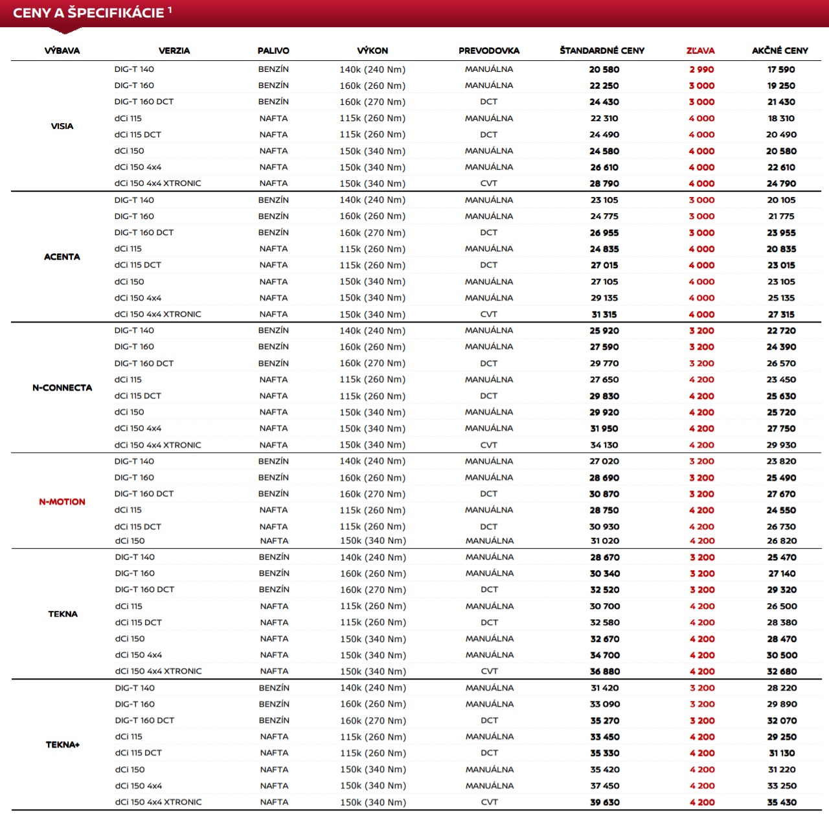Click the red N-MOTION trim label
Viewport: 829px width, 824px height.
pos(62,502)
